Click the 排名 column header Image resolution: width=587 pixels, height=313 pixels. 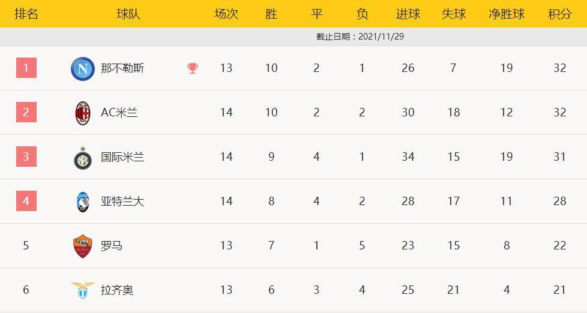point(26,14)
